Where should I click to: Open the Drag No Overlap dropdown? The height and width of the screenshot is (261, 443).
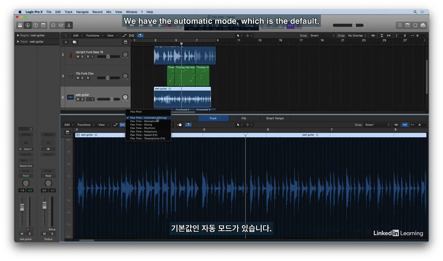point(358,36)
